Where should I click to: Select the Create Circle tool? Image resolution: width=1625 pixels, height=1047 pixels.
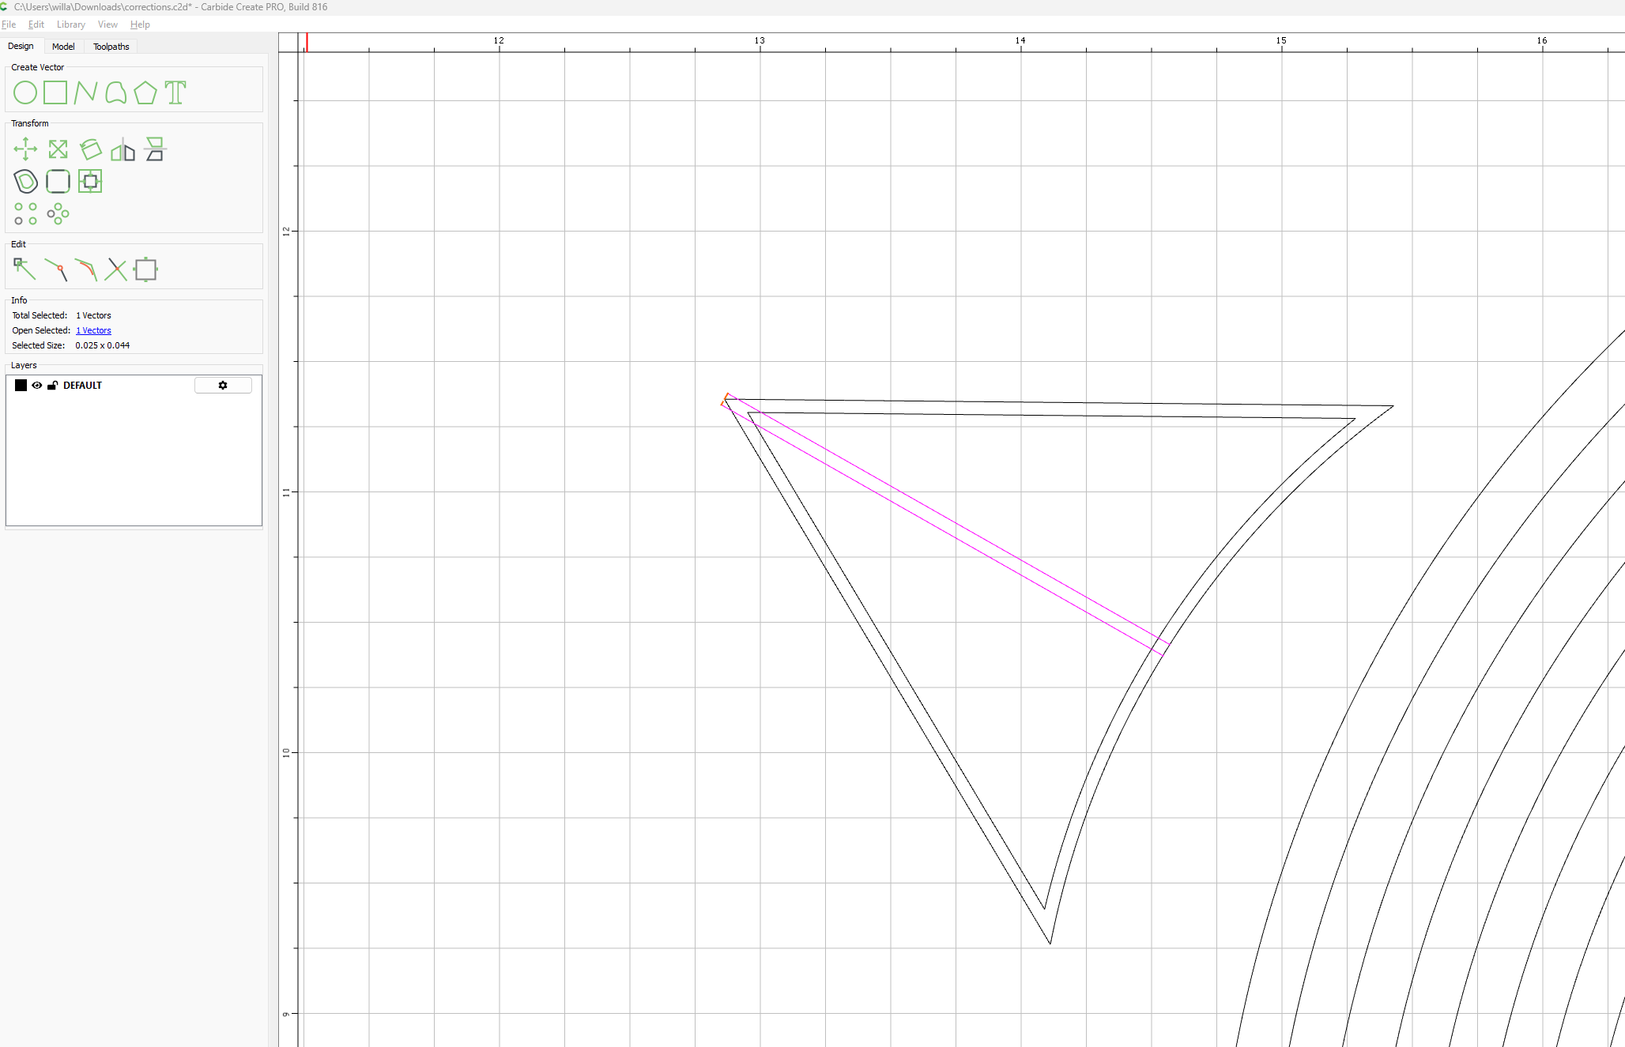tap(25, 93)
